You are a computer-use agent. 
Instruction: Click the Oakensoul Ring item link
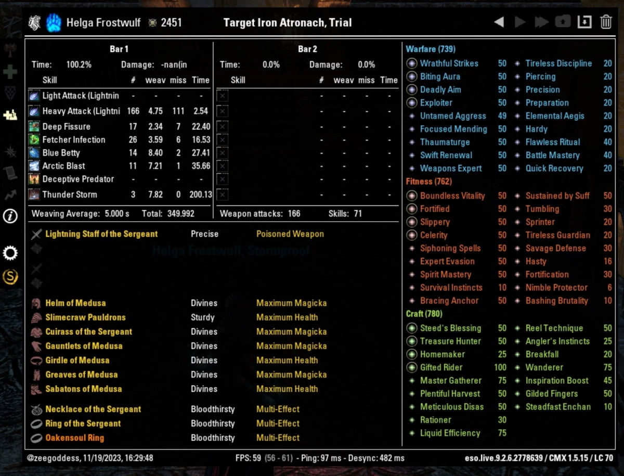(74, 438)
